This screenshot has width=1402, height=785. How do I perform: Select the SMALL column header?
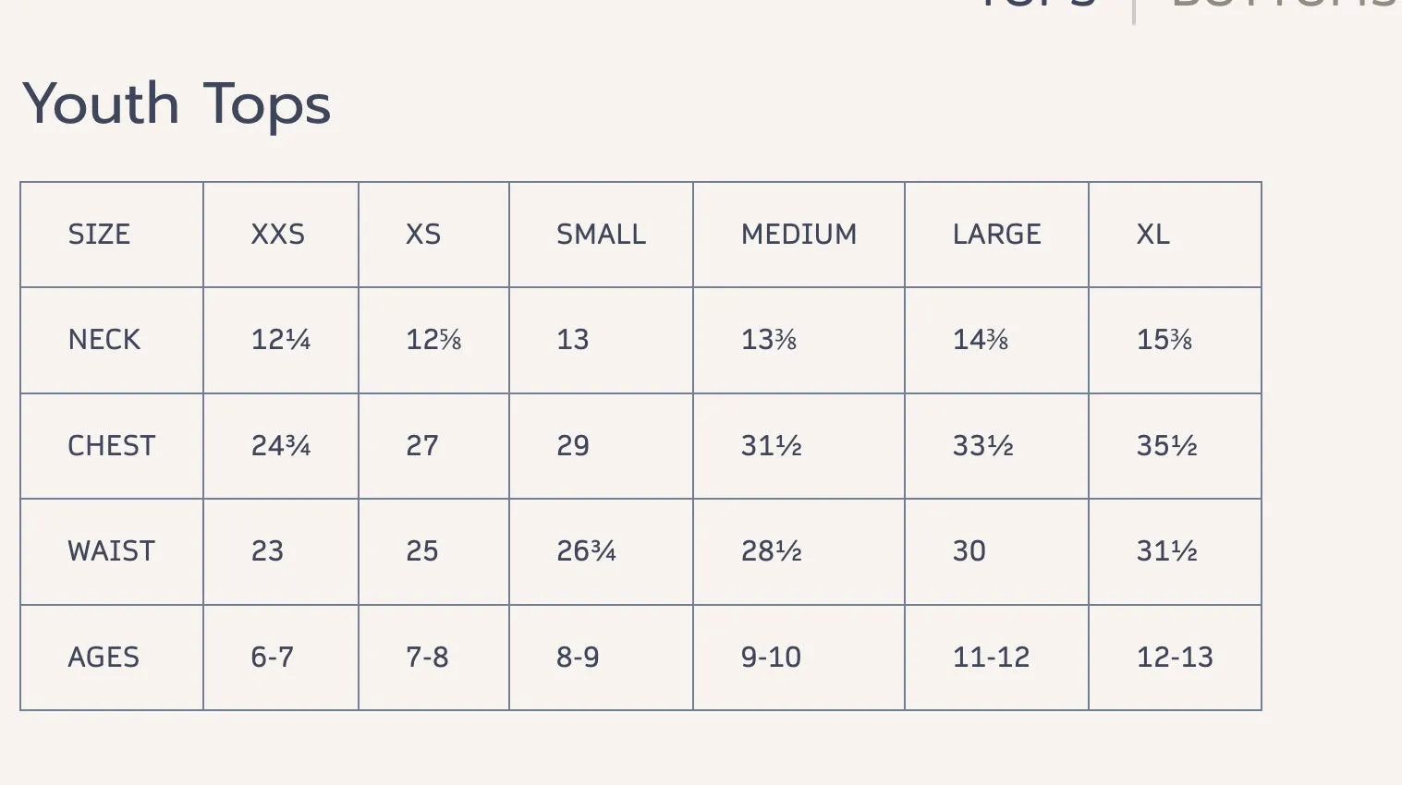click(x=602, y=235)
